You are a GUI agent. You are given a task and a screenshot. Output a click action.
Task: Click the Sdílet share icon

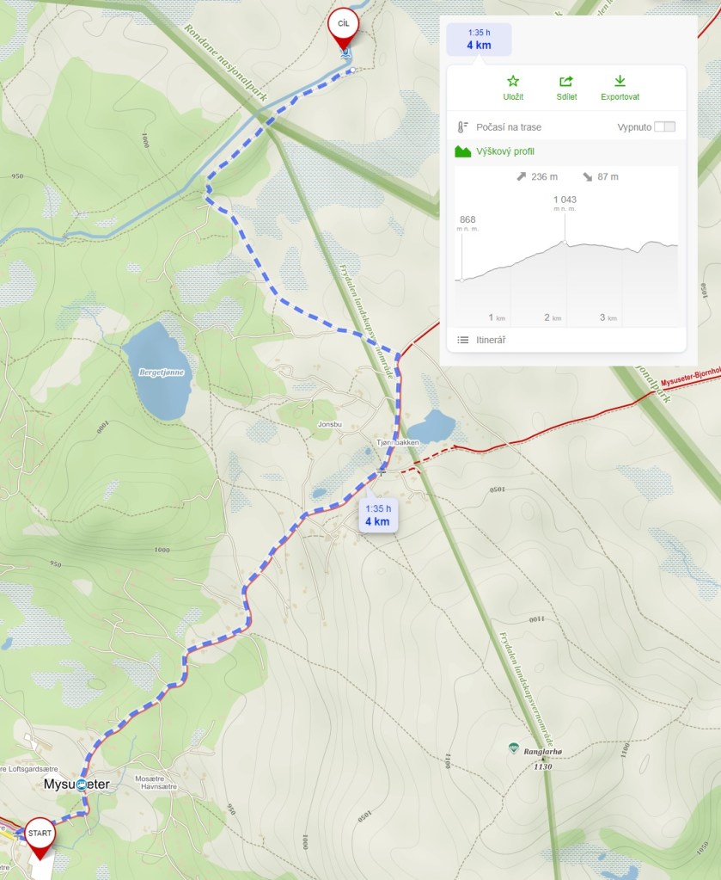click(566, 82)
